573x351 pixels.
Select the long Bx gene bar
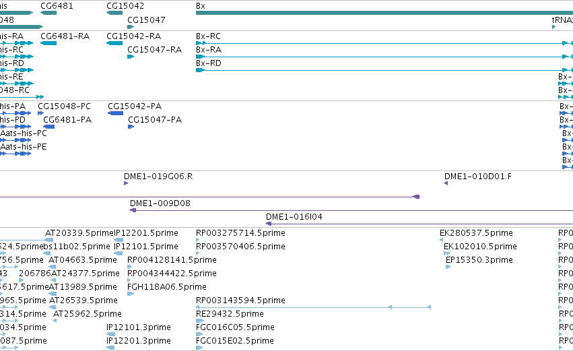click(x=384, y=13)
